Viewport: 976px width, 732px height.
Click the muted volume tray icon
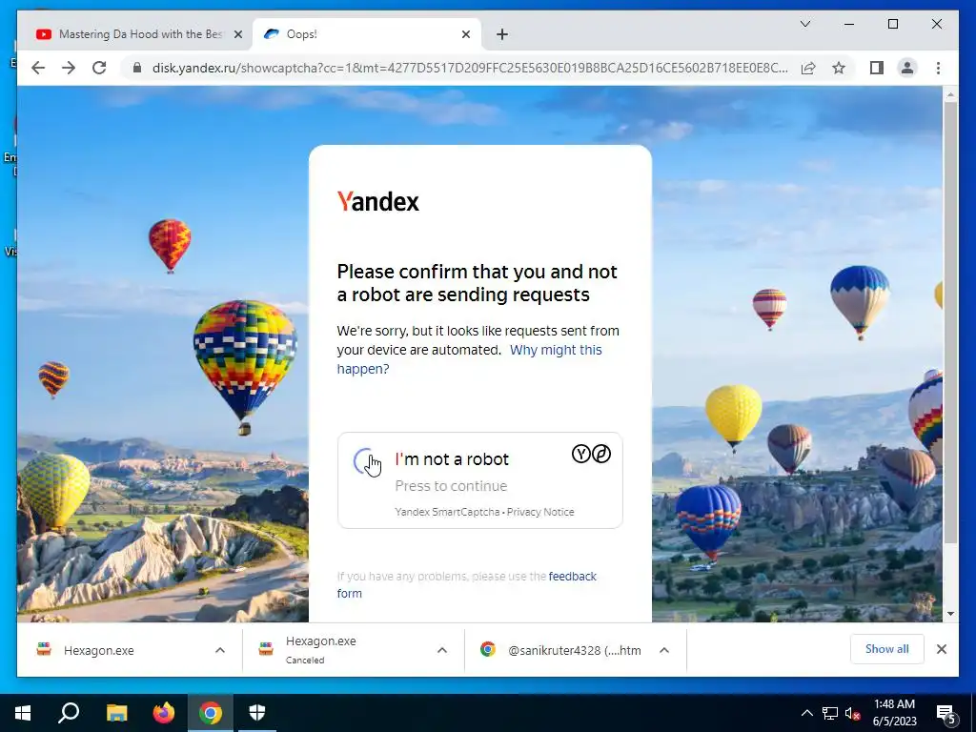tap(852, 713)
